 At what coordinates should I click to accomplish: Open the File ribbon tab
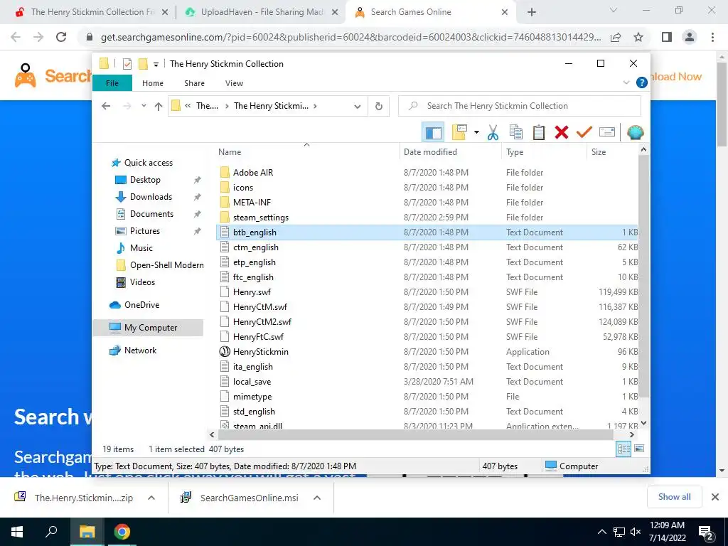point(112,83)
